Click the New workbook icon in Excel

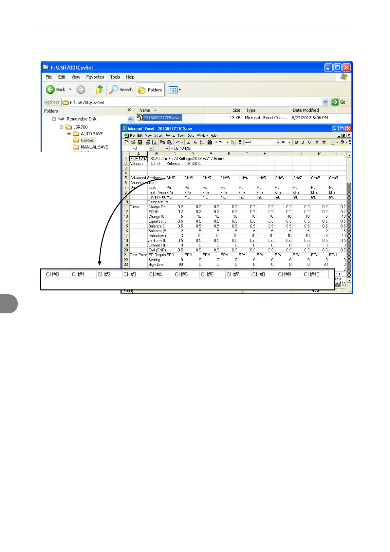(x=127, y=142)
